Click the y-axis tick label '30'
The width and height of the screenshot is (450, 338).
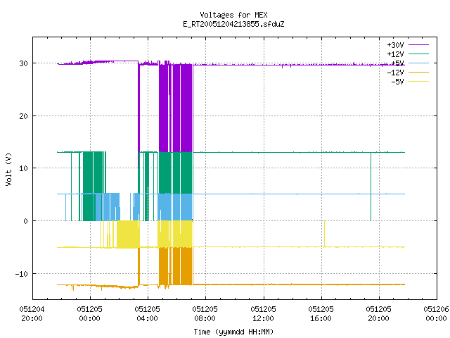(x=23, y=63)
